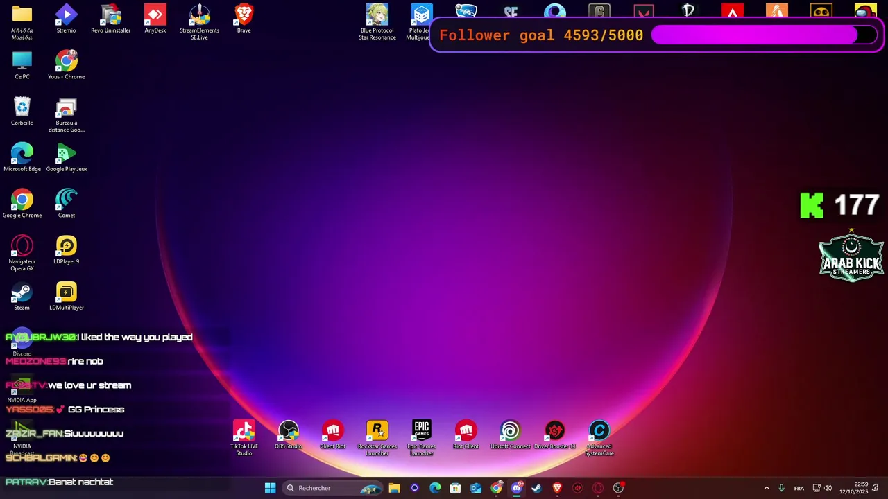
Task: Open Outlook from the taskbar
Action: (476, 488)
